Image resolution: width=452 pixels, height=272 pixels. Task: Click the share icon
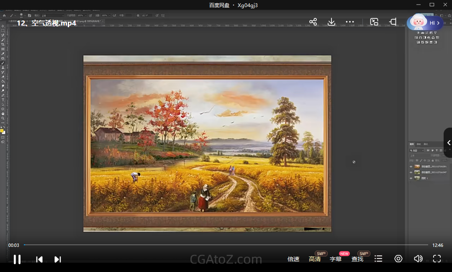313,22
